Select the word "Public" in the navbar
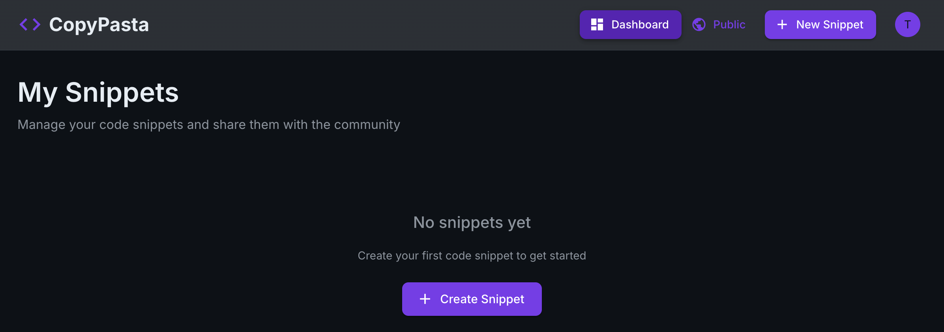Screen dimensions: 944x332 pos(729,24)
